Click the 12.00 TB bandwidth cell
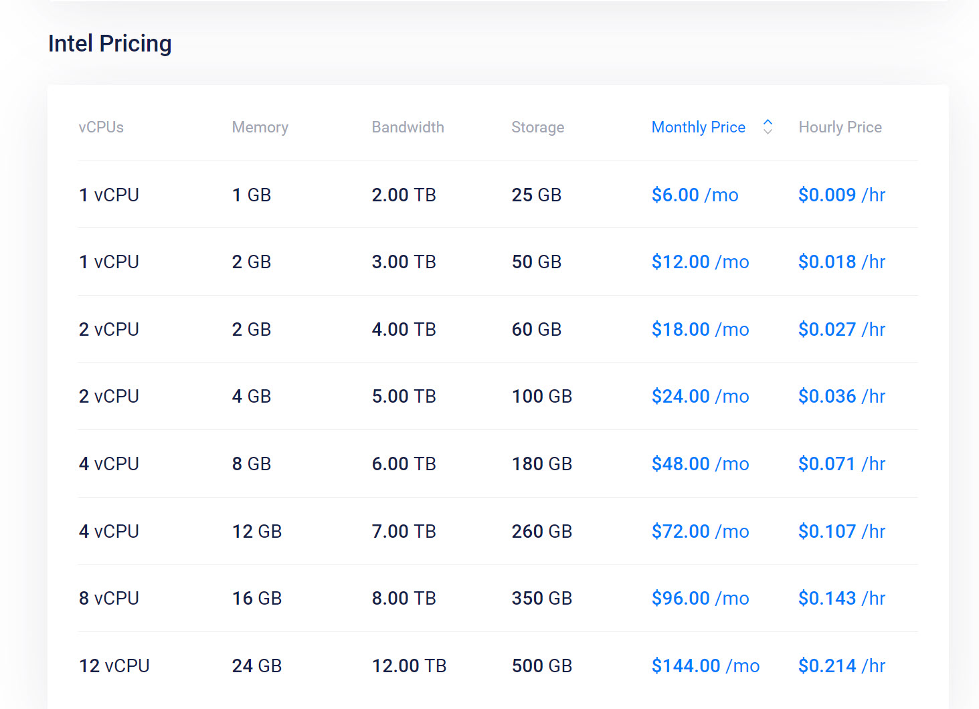The height and width of the screenshot is (709, 979). click(x=409, y=666)
